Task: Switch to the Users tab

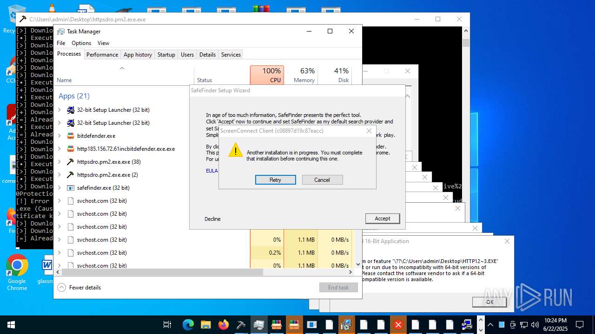Action: pos(187,54)
